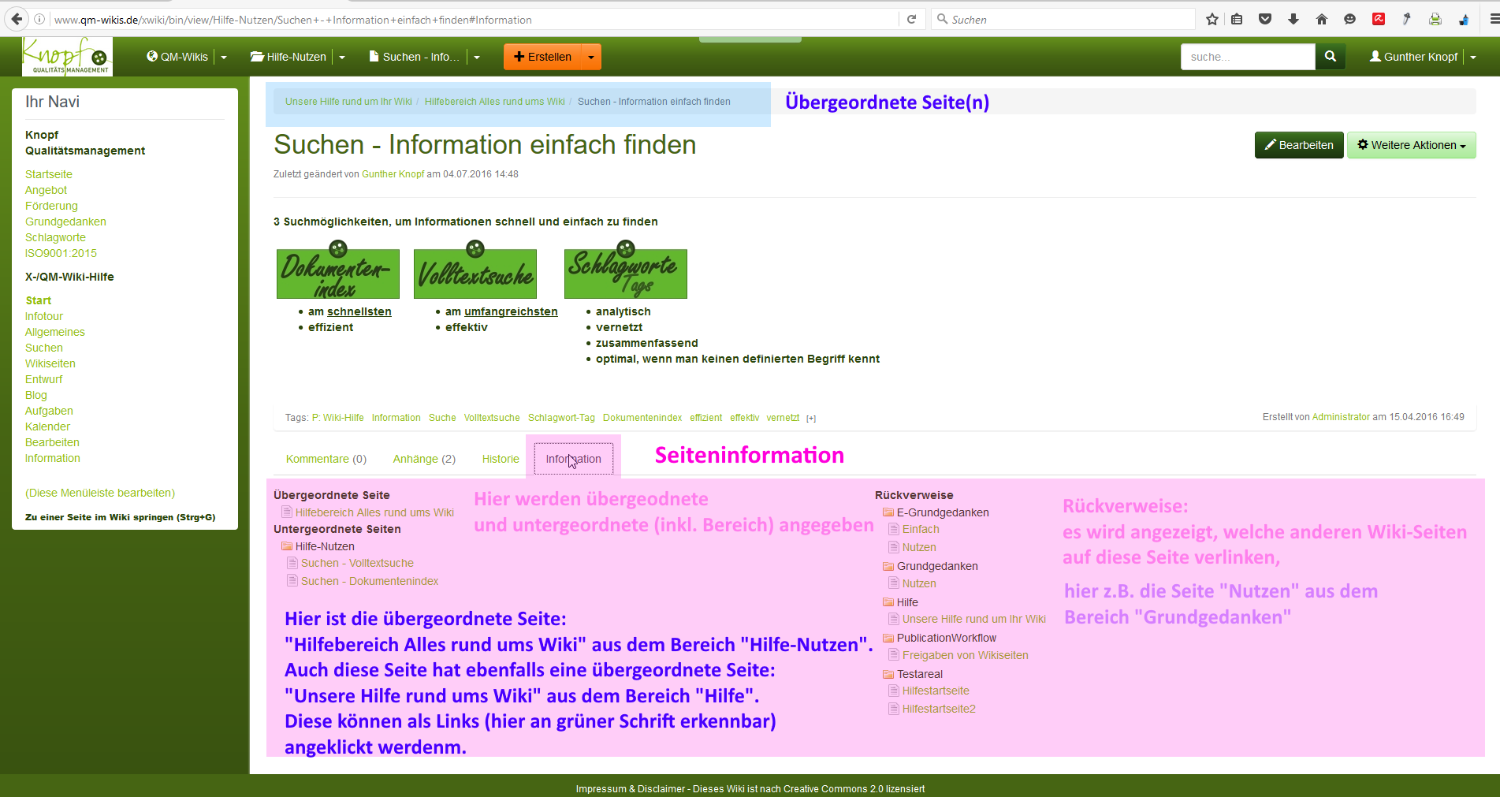The width and height of the screenshot is (1500, 797).
Task: Click the wiki search magnifier button
Action: (x=1330, y=57)
